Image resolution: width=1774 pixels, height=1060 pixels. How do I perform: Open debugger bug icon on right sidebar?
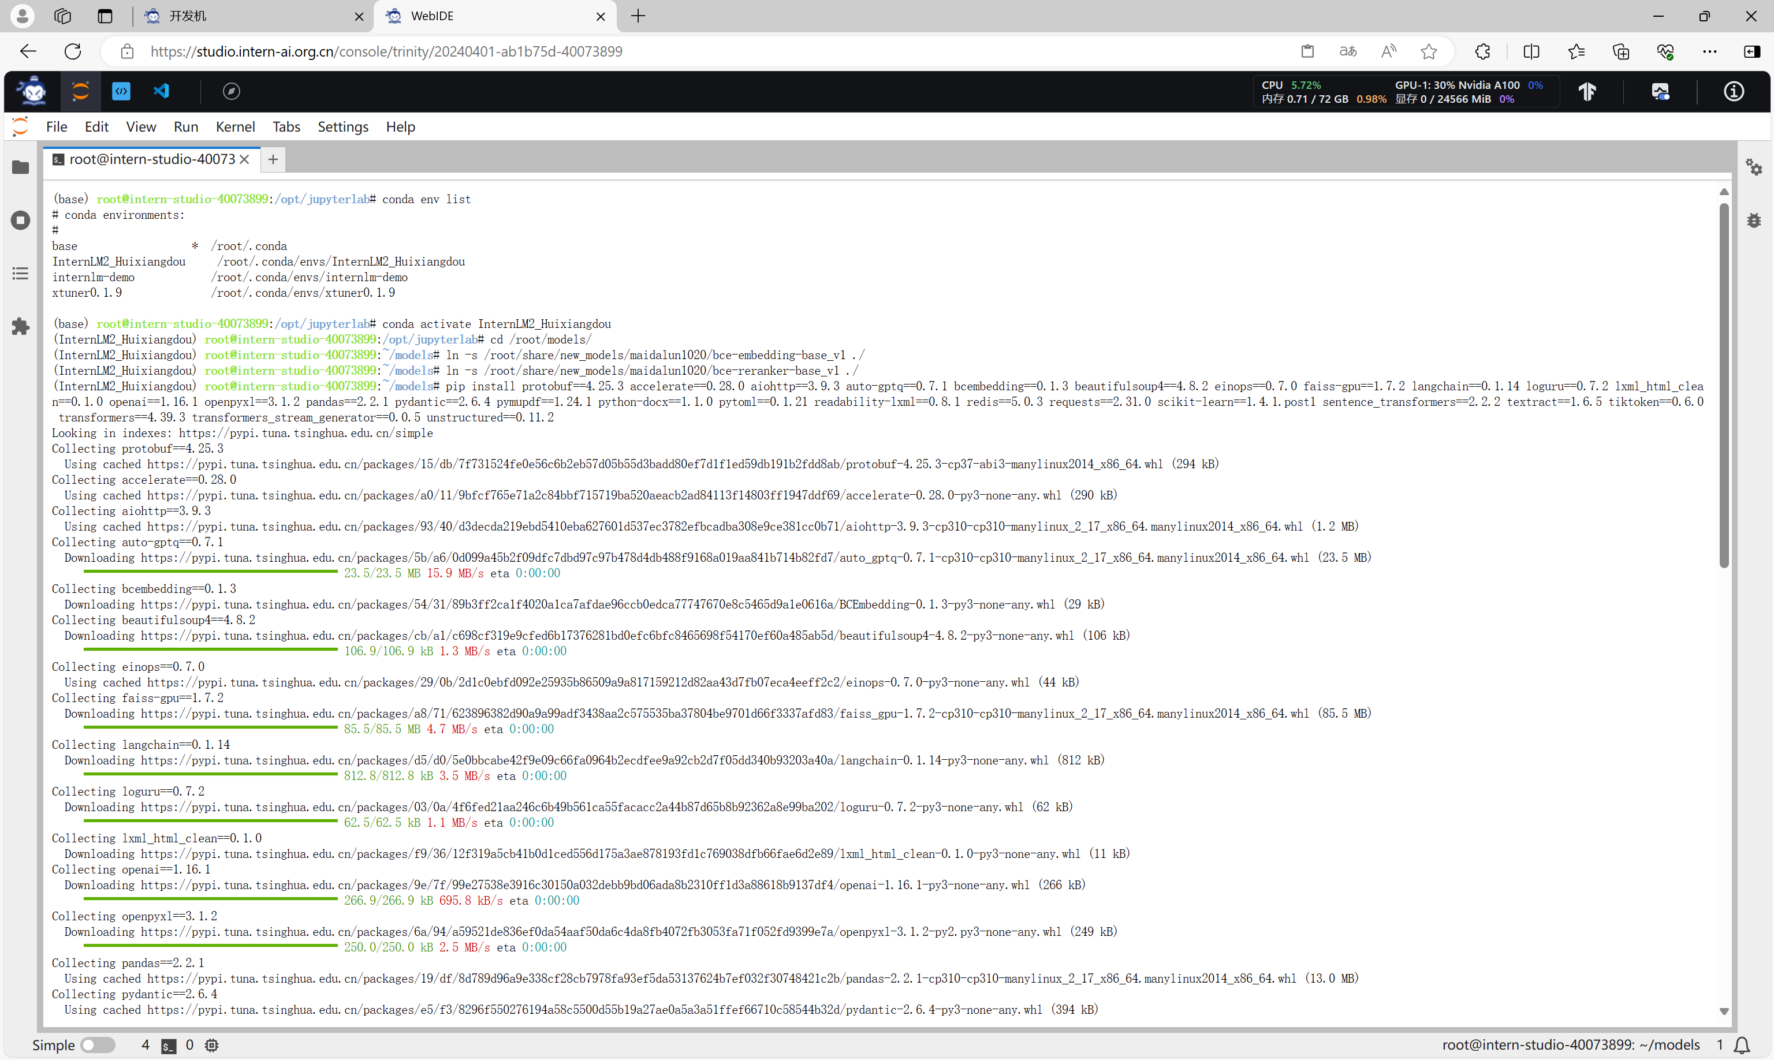pos(1754,220)
